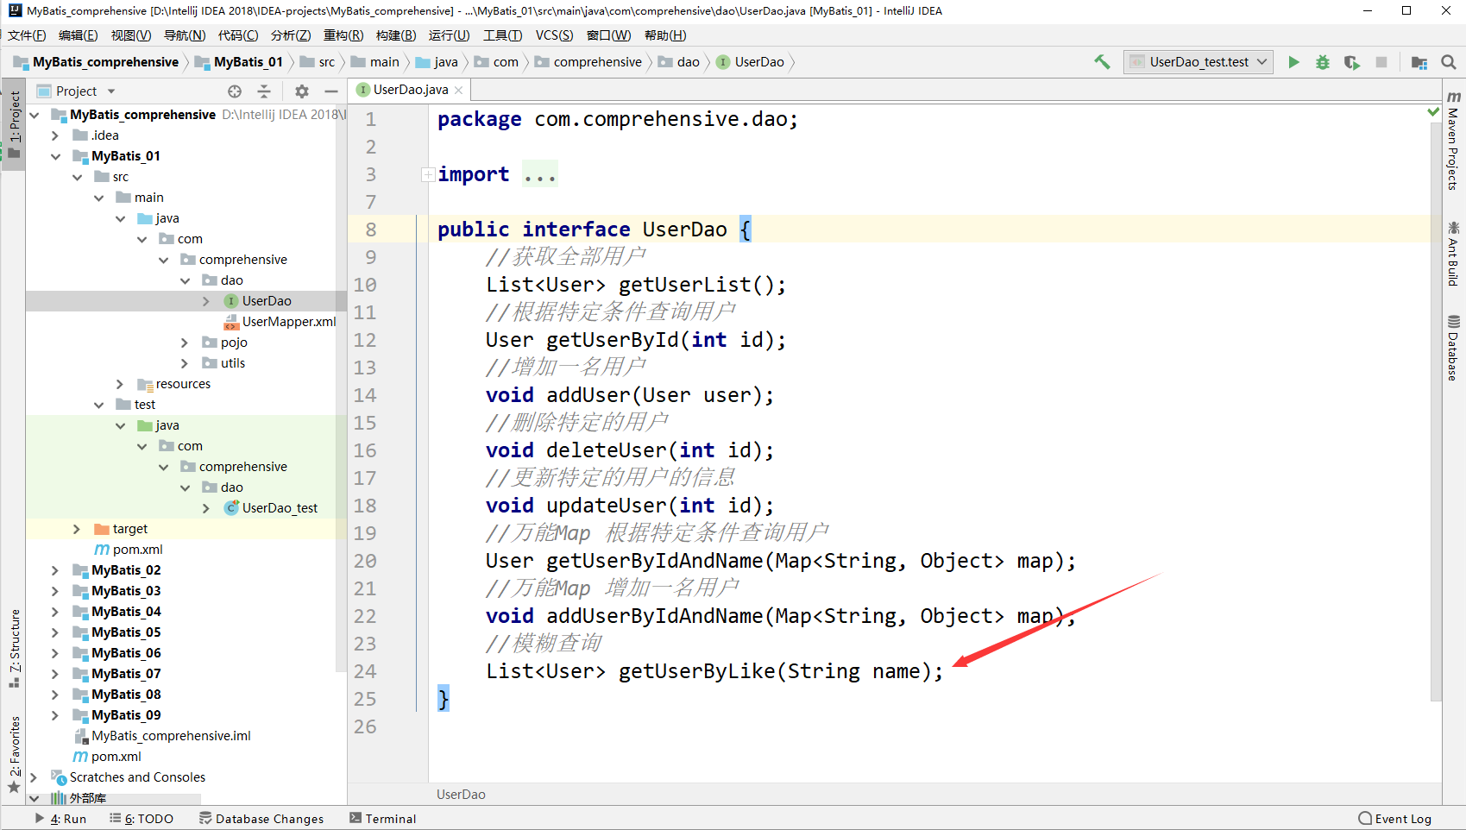Open the Database side panel
1466x830 pixels.
(x=1454, y=348)
